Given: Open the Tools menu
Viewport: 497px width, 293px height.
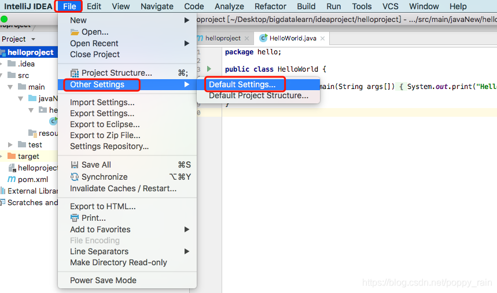Looking at the screenshot, I should 362,6.
